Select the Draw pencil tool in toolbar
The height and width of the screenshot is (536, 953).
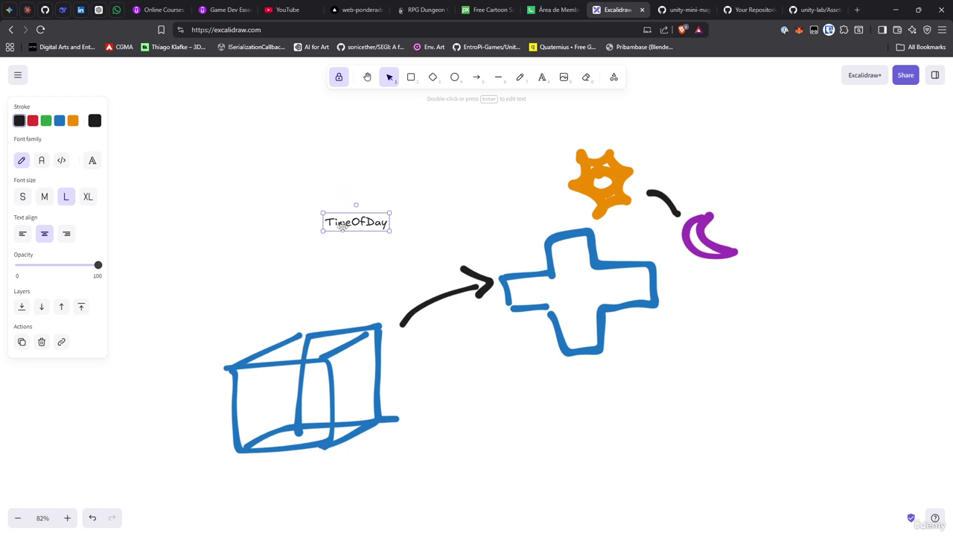coord(520,77)
